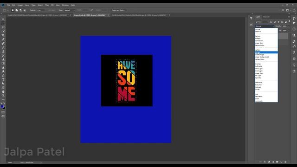Select the Eyedropper tool

pyautogui.click(x=3, y=39)
